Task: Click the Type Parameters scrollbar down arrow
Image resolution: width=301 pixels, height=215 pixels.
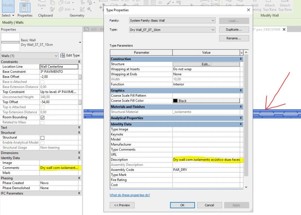Action: tap(246, 187)
